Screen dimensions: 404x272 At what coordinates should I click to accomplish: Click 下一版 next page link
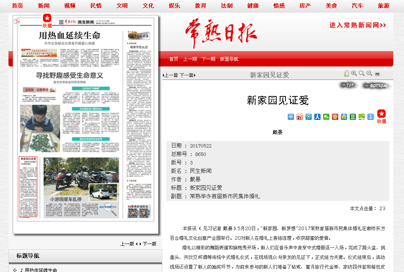click(150, 244)
